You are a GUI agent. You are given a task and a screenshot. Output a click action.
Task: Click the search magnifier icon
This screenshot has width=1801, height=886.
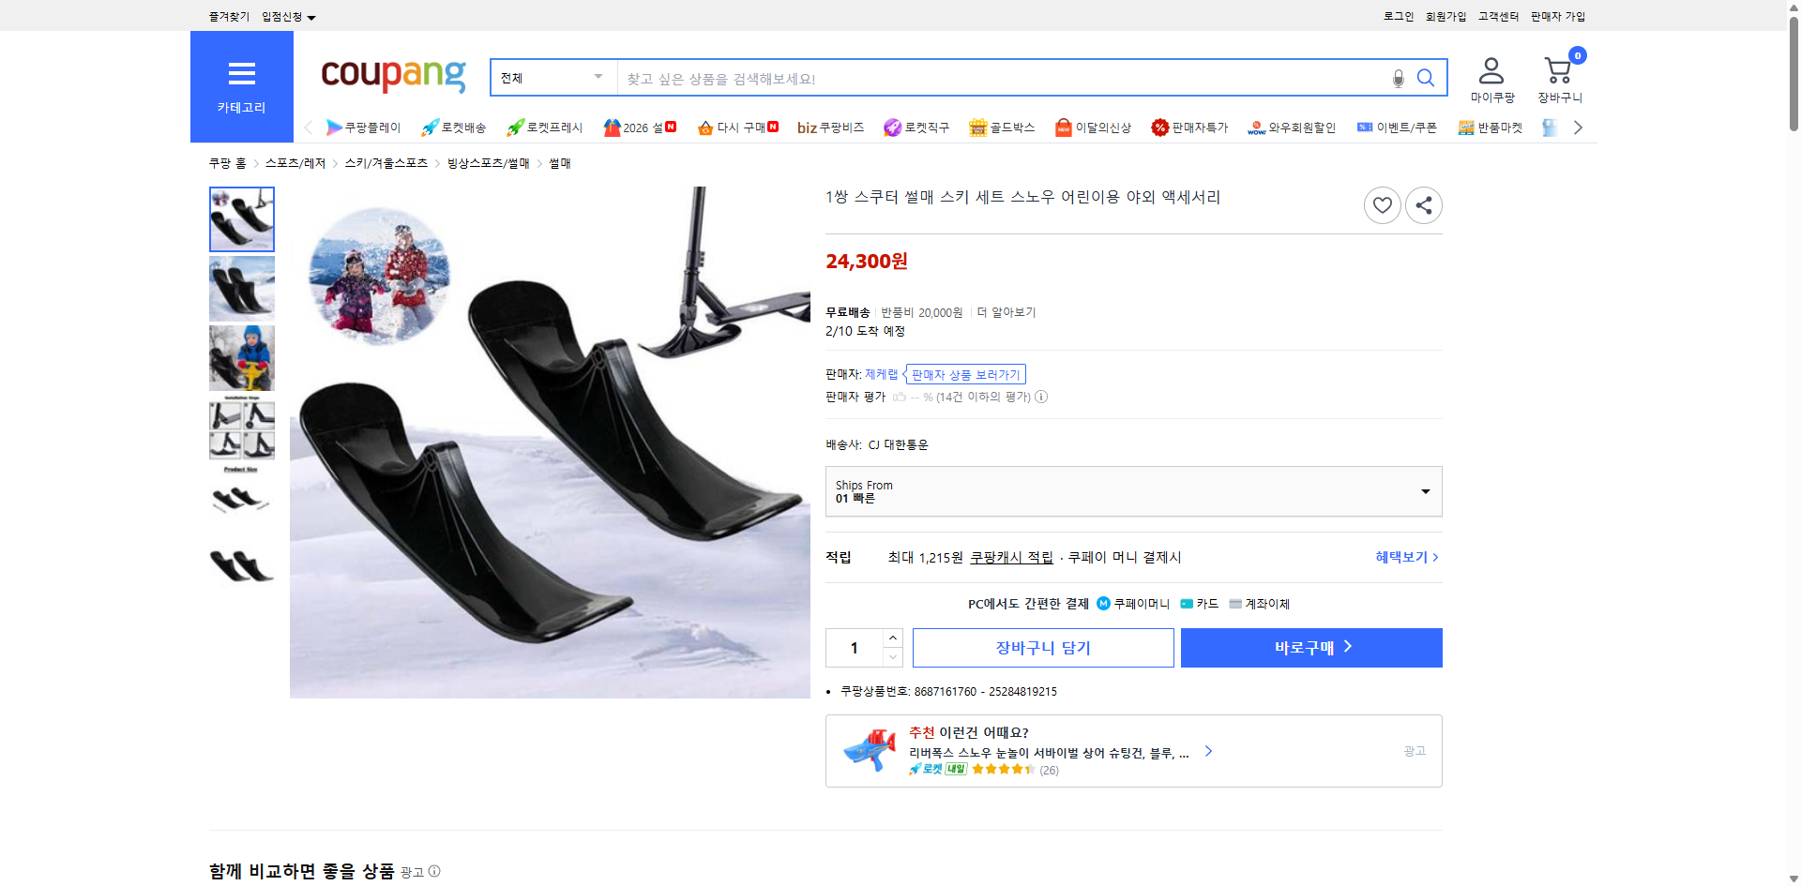click(x=1426, y=78)
